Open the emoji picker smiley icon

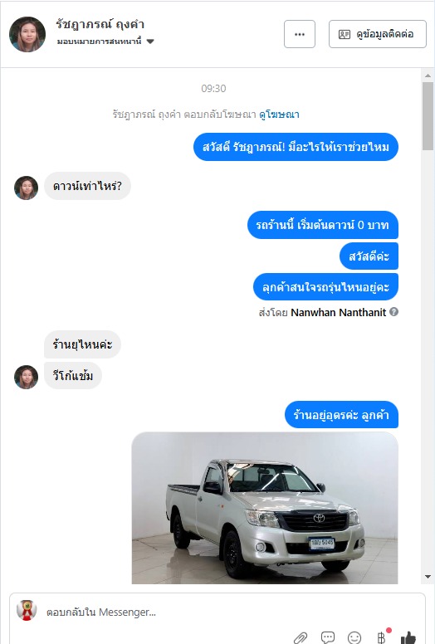(x=354, y=637)
